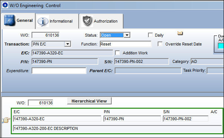This screenshot has width=224, height=138.
Task: Select the lower grid E/C cell 147390-A320-EC
Action: coord(57,119)
